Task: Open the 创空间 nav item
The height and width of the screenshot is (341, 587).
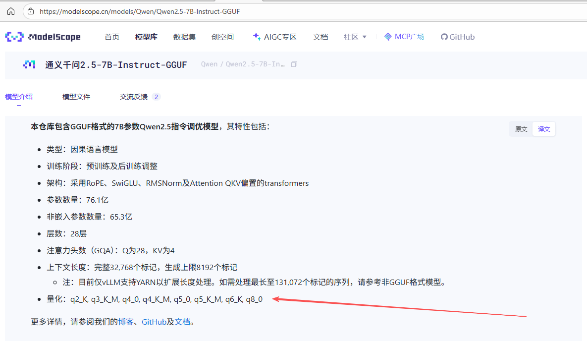Action: click(223, 37)
